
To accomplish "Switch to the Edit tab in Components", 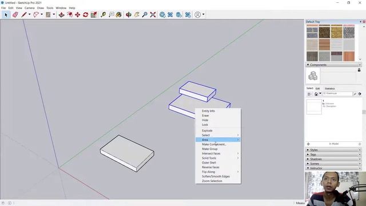I will 317,89.
